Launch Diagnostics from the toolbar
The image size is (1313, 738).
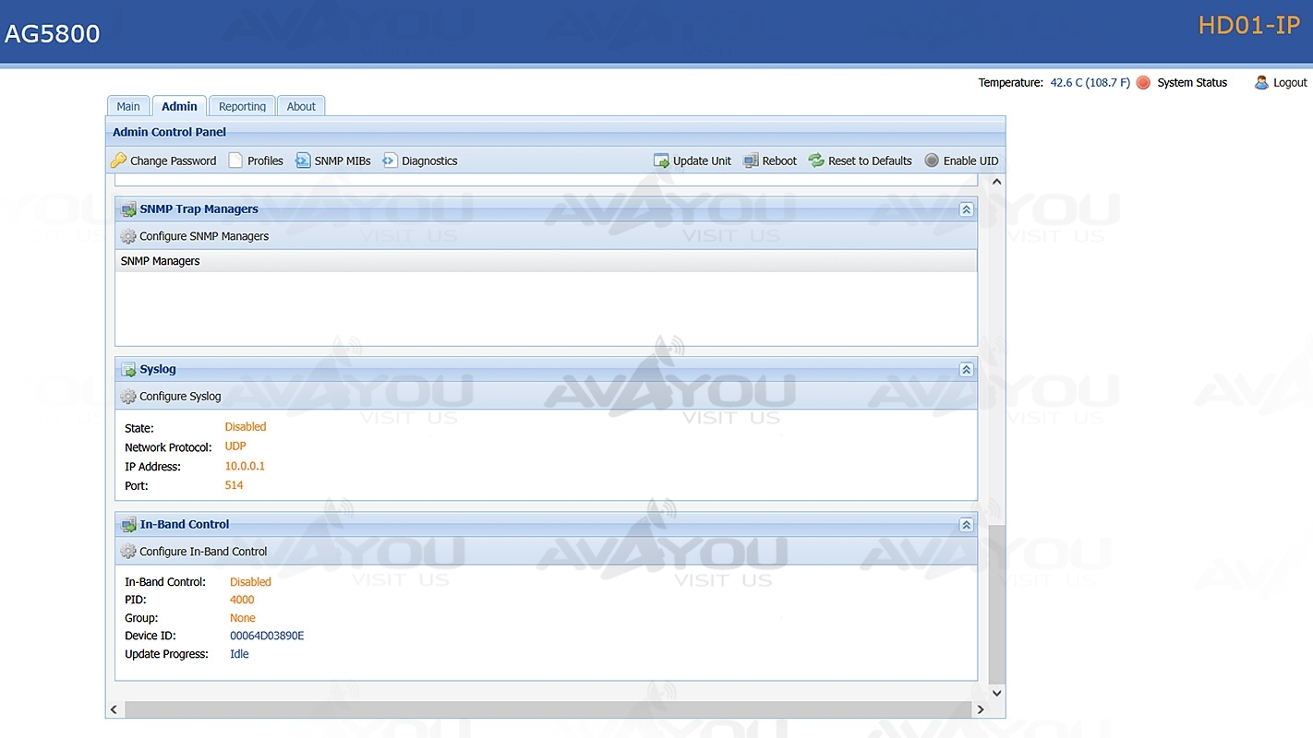tap(420, 161)
